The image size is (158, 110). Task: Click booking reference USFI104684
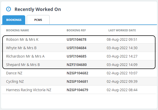click(77, 48)
